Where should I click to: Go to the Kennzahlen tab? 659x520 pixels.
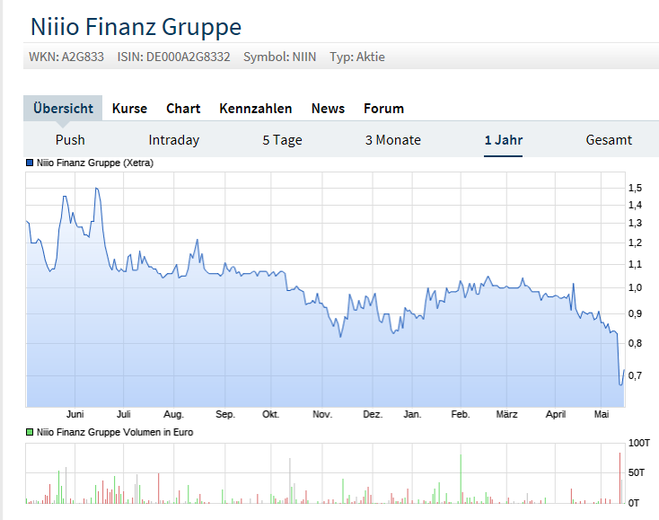coord(256,109)
